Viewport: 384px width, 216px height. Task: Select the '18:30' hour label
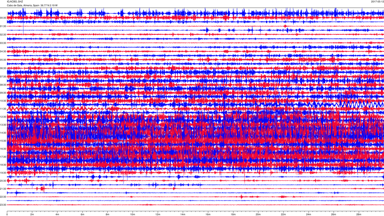[x=3, y=165]
